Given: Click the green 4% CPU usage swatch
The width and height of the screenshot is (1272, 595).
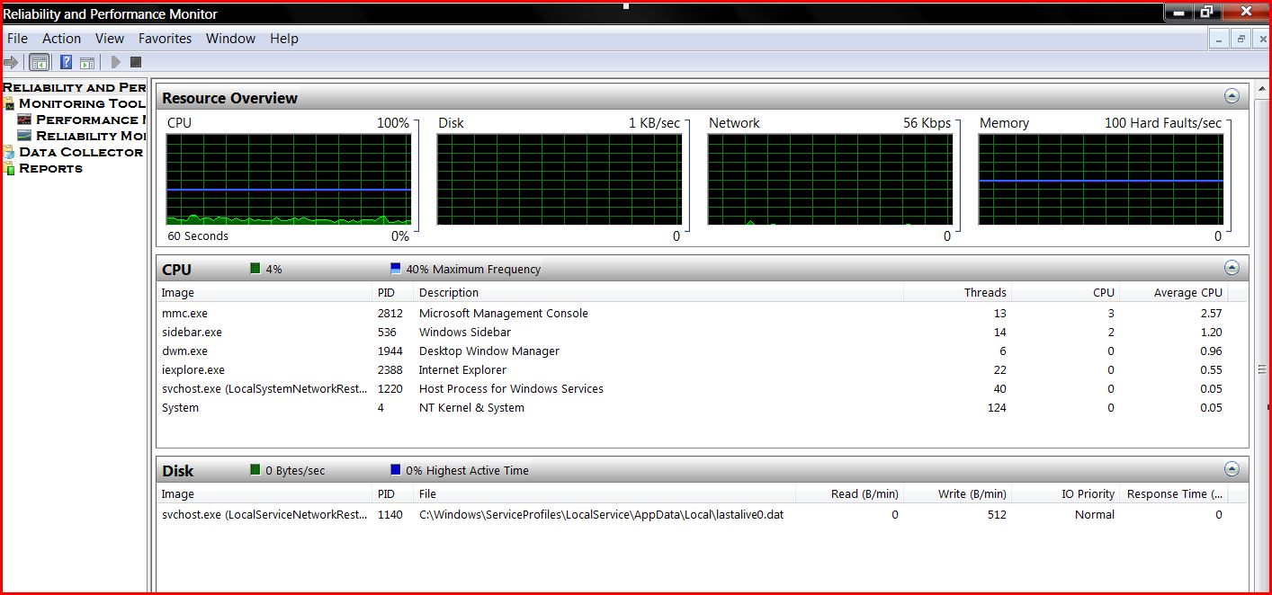Looking at the screenshot, I should (x=255, y=269).
